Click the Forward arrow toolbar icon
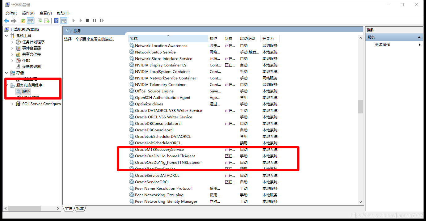426x221 pixels. click(x=13, y=21)
